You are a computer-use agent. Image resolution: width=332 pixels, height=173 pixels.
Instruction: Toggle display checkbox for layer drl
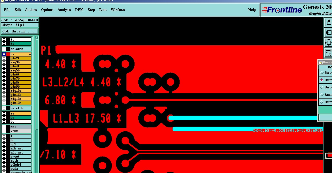pos(4,127)
